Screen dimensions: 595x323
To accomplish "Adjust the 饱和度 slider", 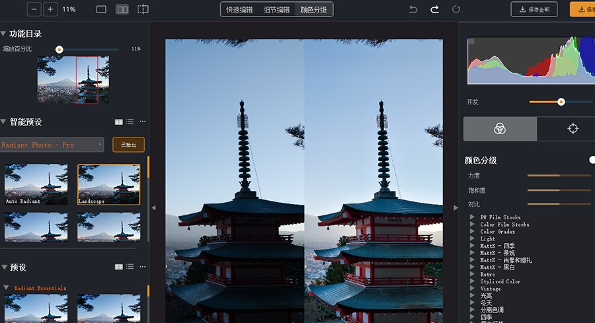I will pos(559,190).
